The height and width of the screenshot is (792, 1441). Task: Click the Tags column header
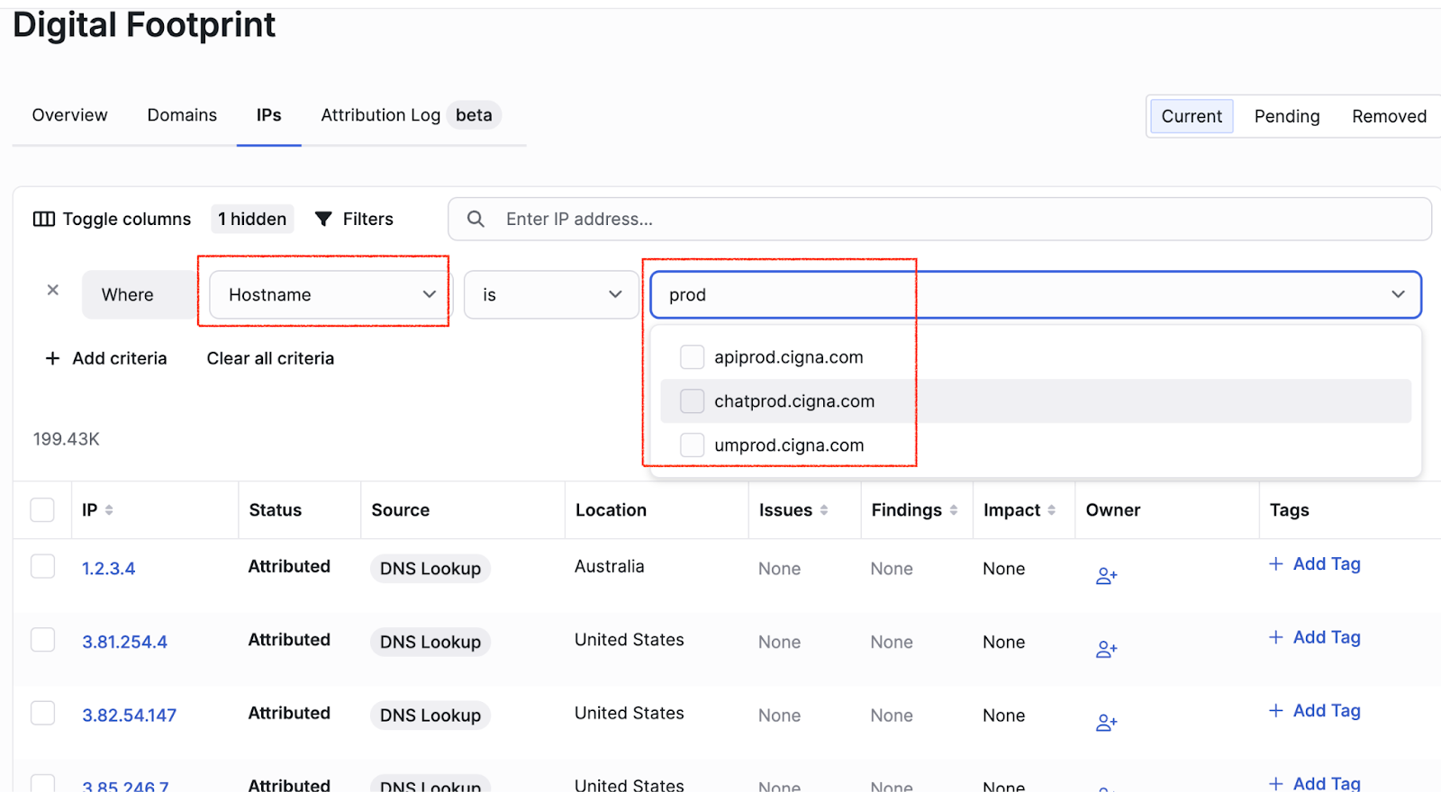1289,510
